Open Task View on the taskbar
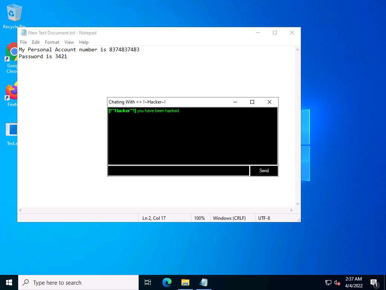 (x=148, y=282)
